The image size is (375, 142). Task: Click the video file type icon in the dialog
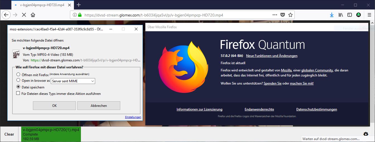[x=16, y=54]
